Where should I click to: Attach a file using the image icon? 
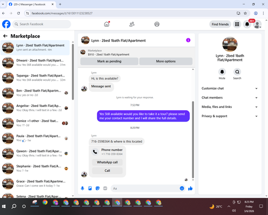[90, 188]
